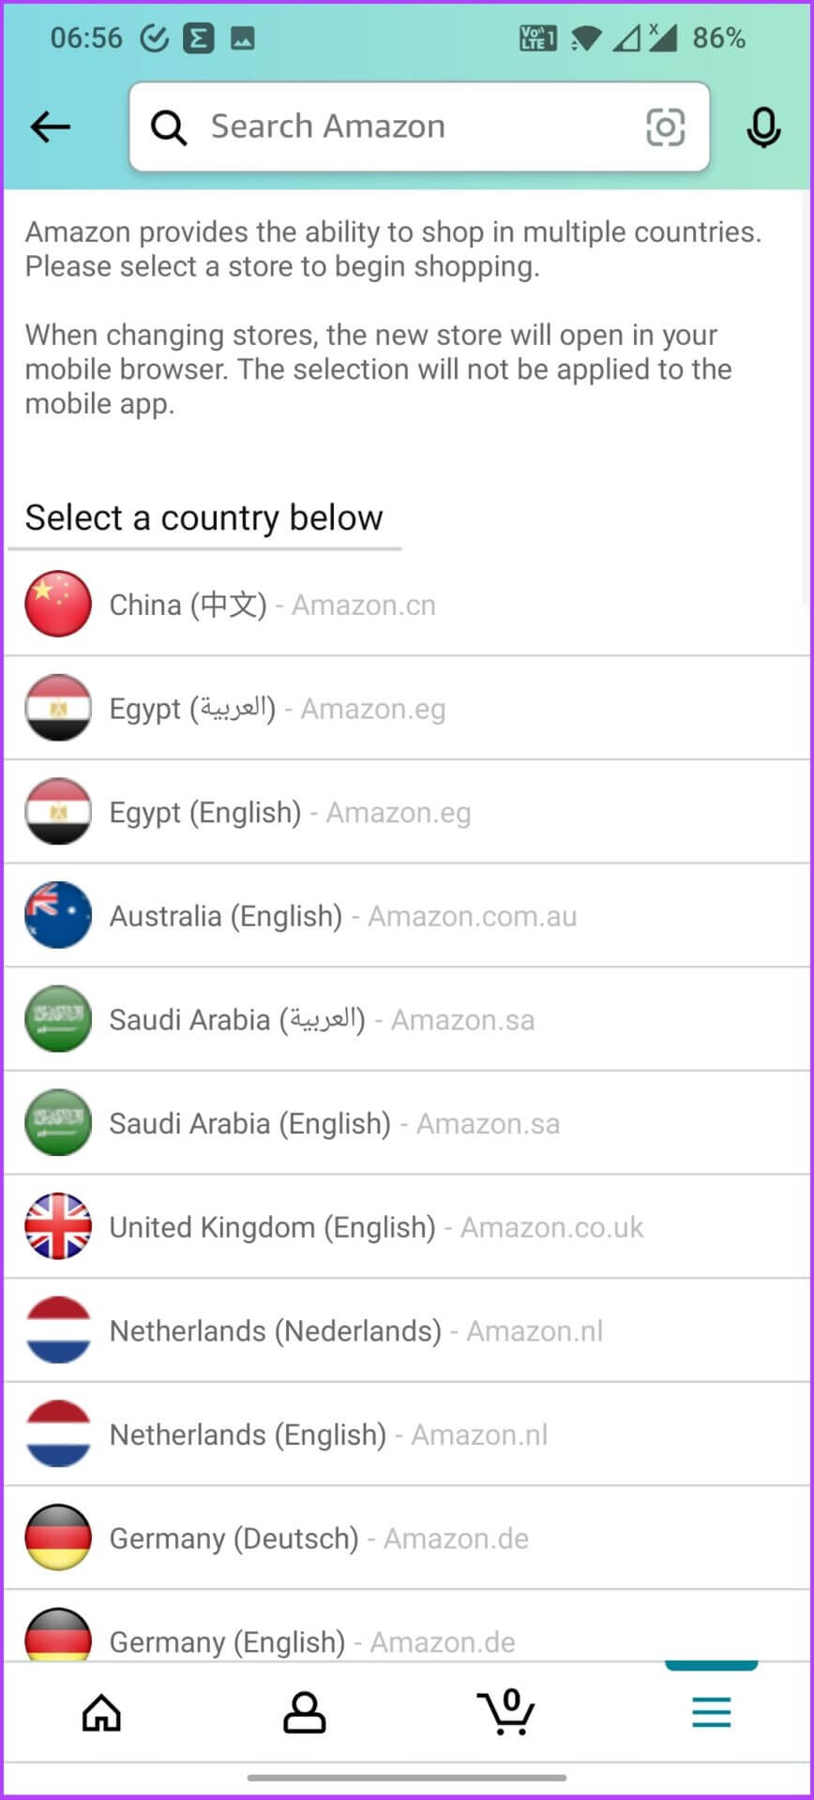Pick Saudi Arabia (English) store
This screenshot has height=1800, width=814.
334,1123
